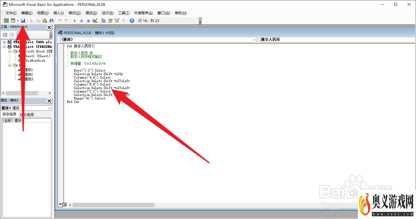Open the 格式(O) menu

click(x=74, y=13)
